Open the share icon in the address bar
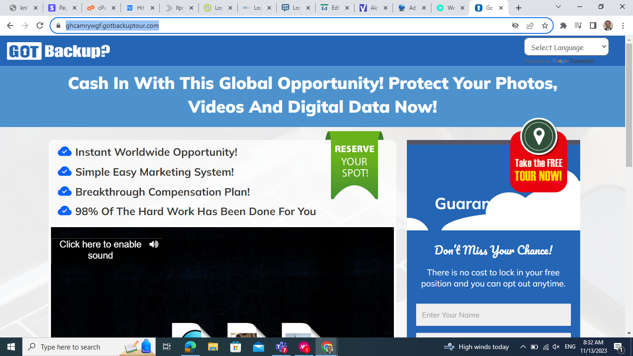Viewport: 633px width, 356px height. point(530,25)
